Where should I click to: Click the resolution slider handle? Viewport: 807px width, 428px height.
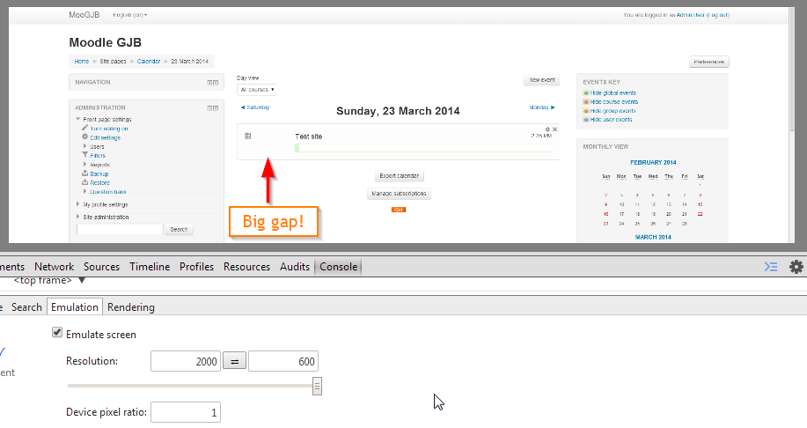pyautogui.click(x=317, y=386)
